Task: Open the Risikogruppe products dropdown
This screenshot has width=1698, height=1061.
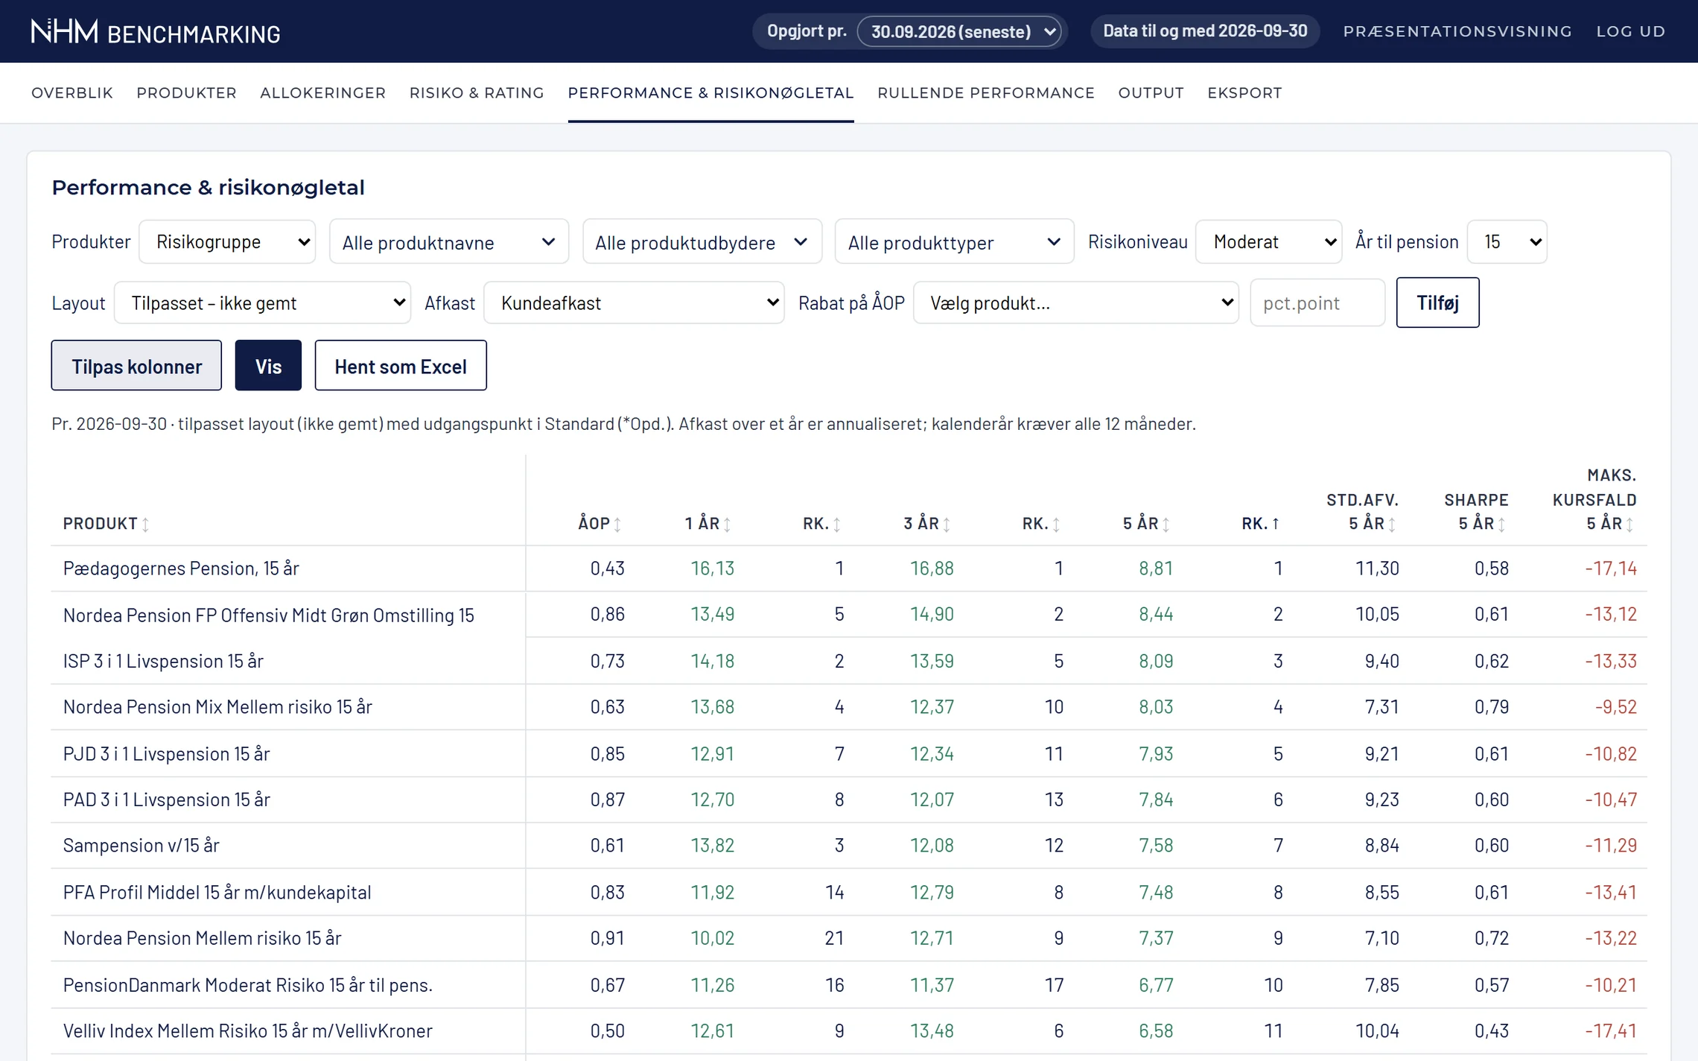Action: pyautogui.click(x=227, y=241)
